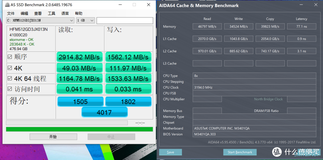This screenshot has height=160, width=323.
Task: Uncheck the 顺序 sequential test checkbox
Action: coord(10,57)
